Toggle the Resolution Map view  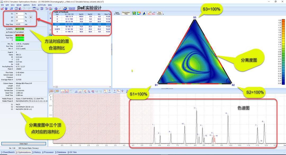(x=126, y=13)
